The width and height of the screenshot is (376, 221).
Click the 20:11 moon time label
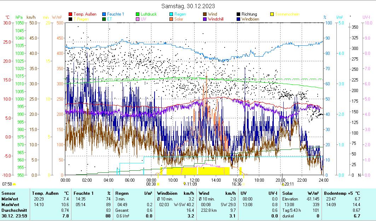[x=289, y=184]
